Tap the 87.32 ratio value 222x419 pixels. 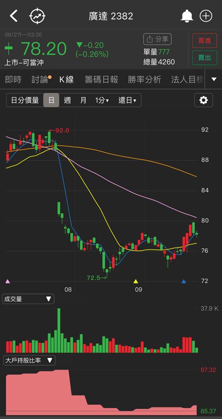(x=208, y=370)
